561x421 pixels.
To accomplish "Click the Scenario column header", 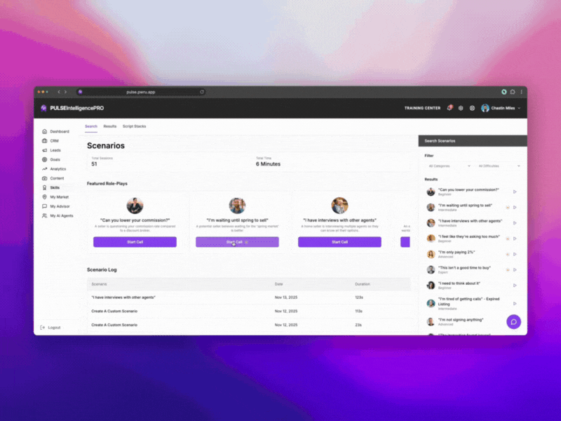I will click(x=99, y=284).
